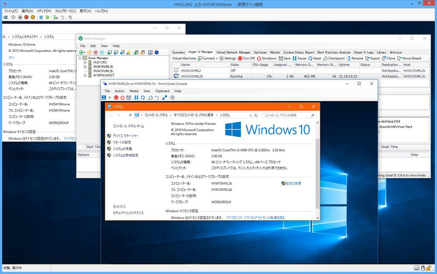
Task: Select the HVW10VML2 row in VM list
Action: point(192,70)
